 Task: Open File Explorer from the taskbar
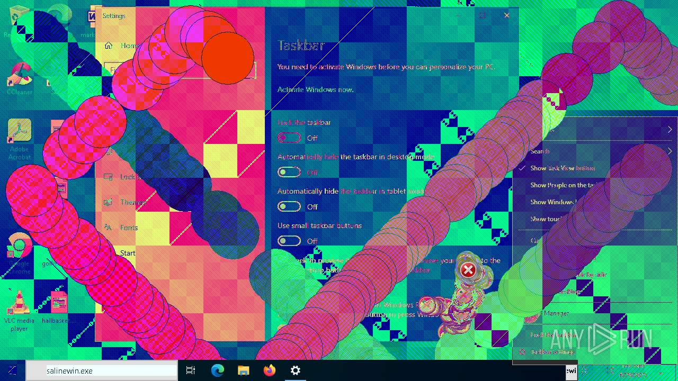click(243, 370)
